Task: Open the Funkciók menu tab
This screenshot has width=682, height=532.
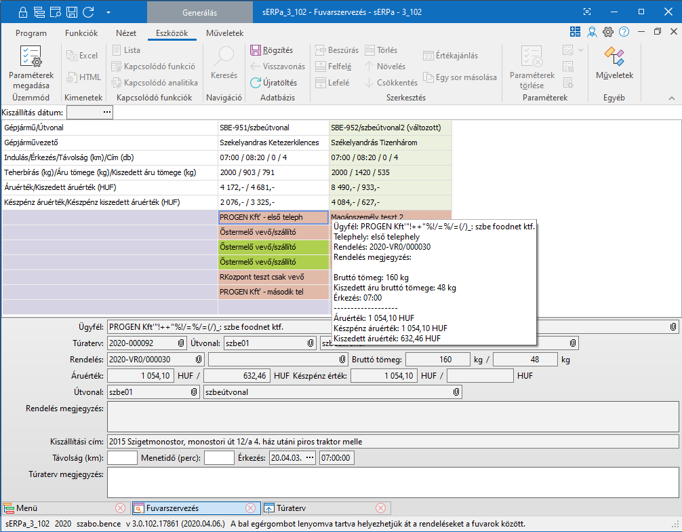Action: (x=81, y=33)
